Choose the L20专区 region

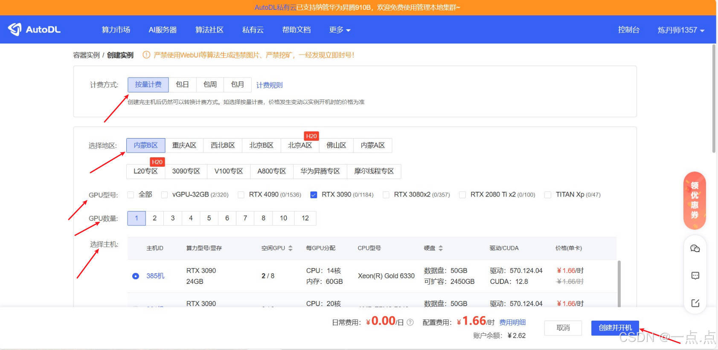pyautogui.click(x=146, y=171)
